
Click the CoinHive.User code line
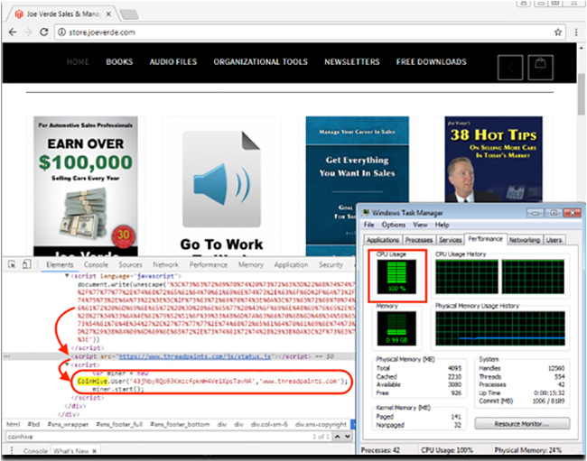212,381
